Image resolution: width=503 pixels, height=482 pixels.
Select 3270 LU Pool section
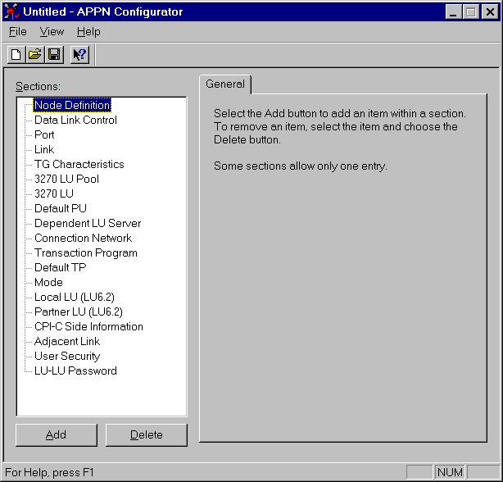click(x=66, y=179)
